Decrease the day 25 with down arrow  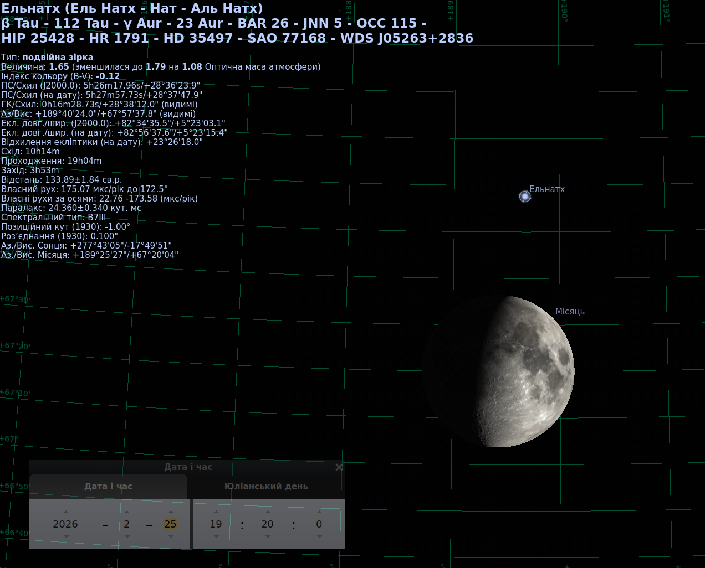coord(171,536)
